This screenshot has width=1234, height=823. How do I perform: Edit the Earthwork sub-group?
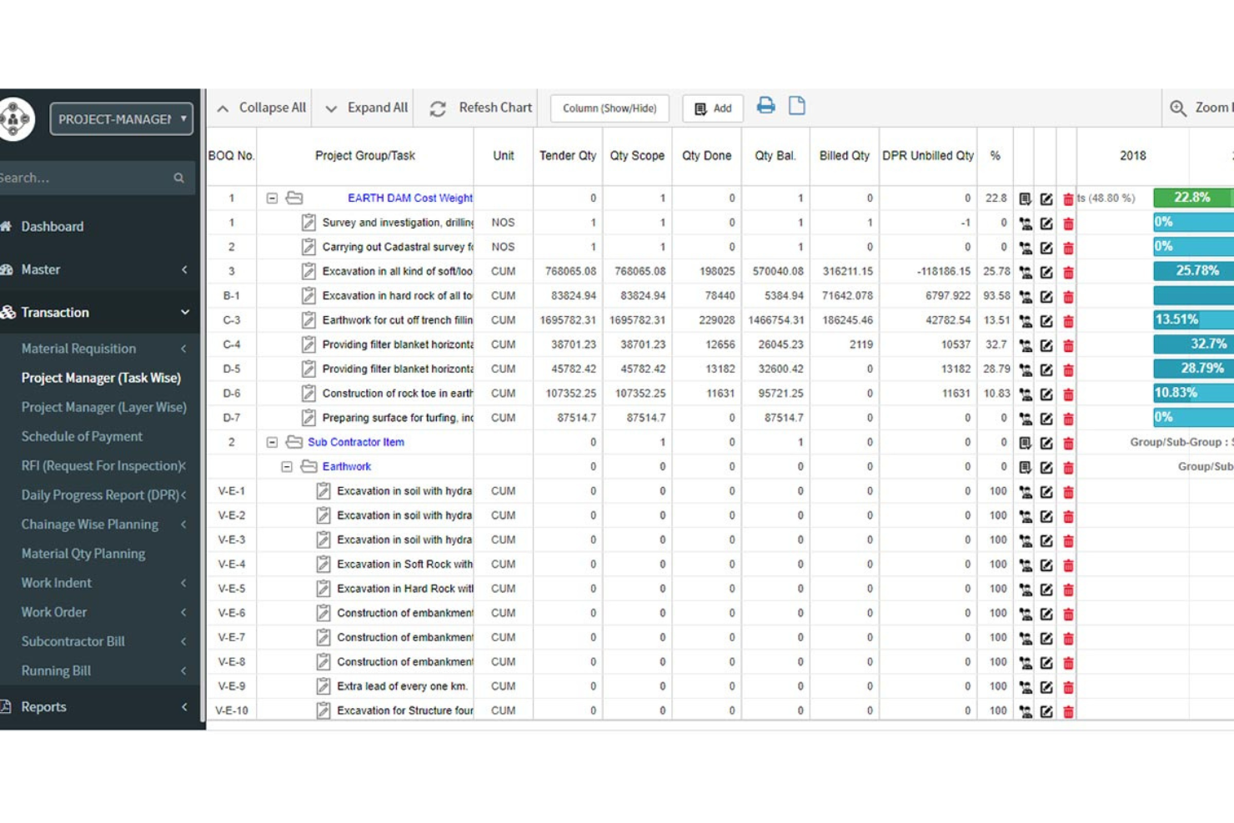(1046, 467)
